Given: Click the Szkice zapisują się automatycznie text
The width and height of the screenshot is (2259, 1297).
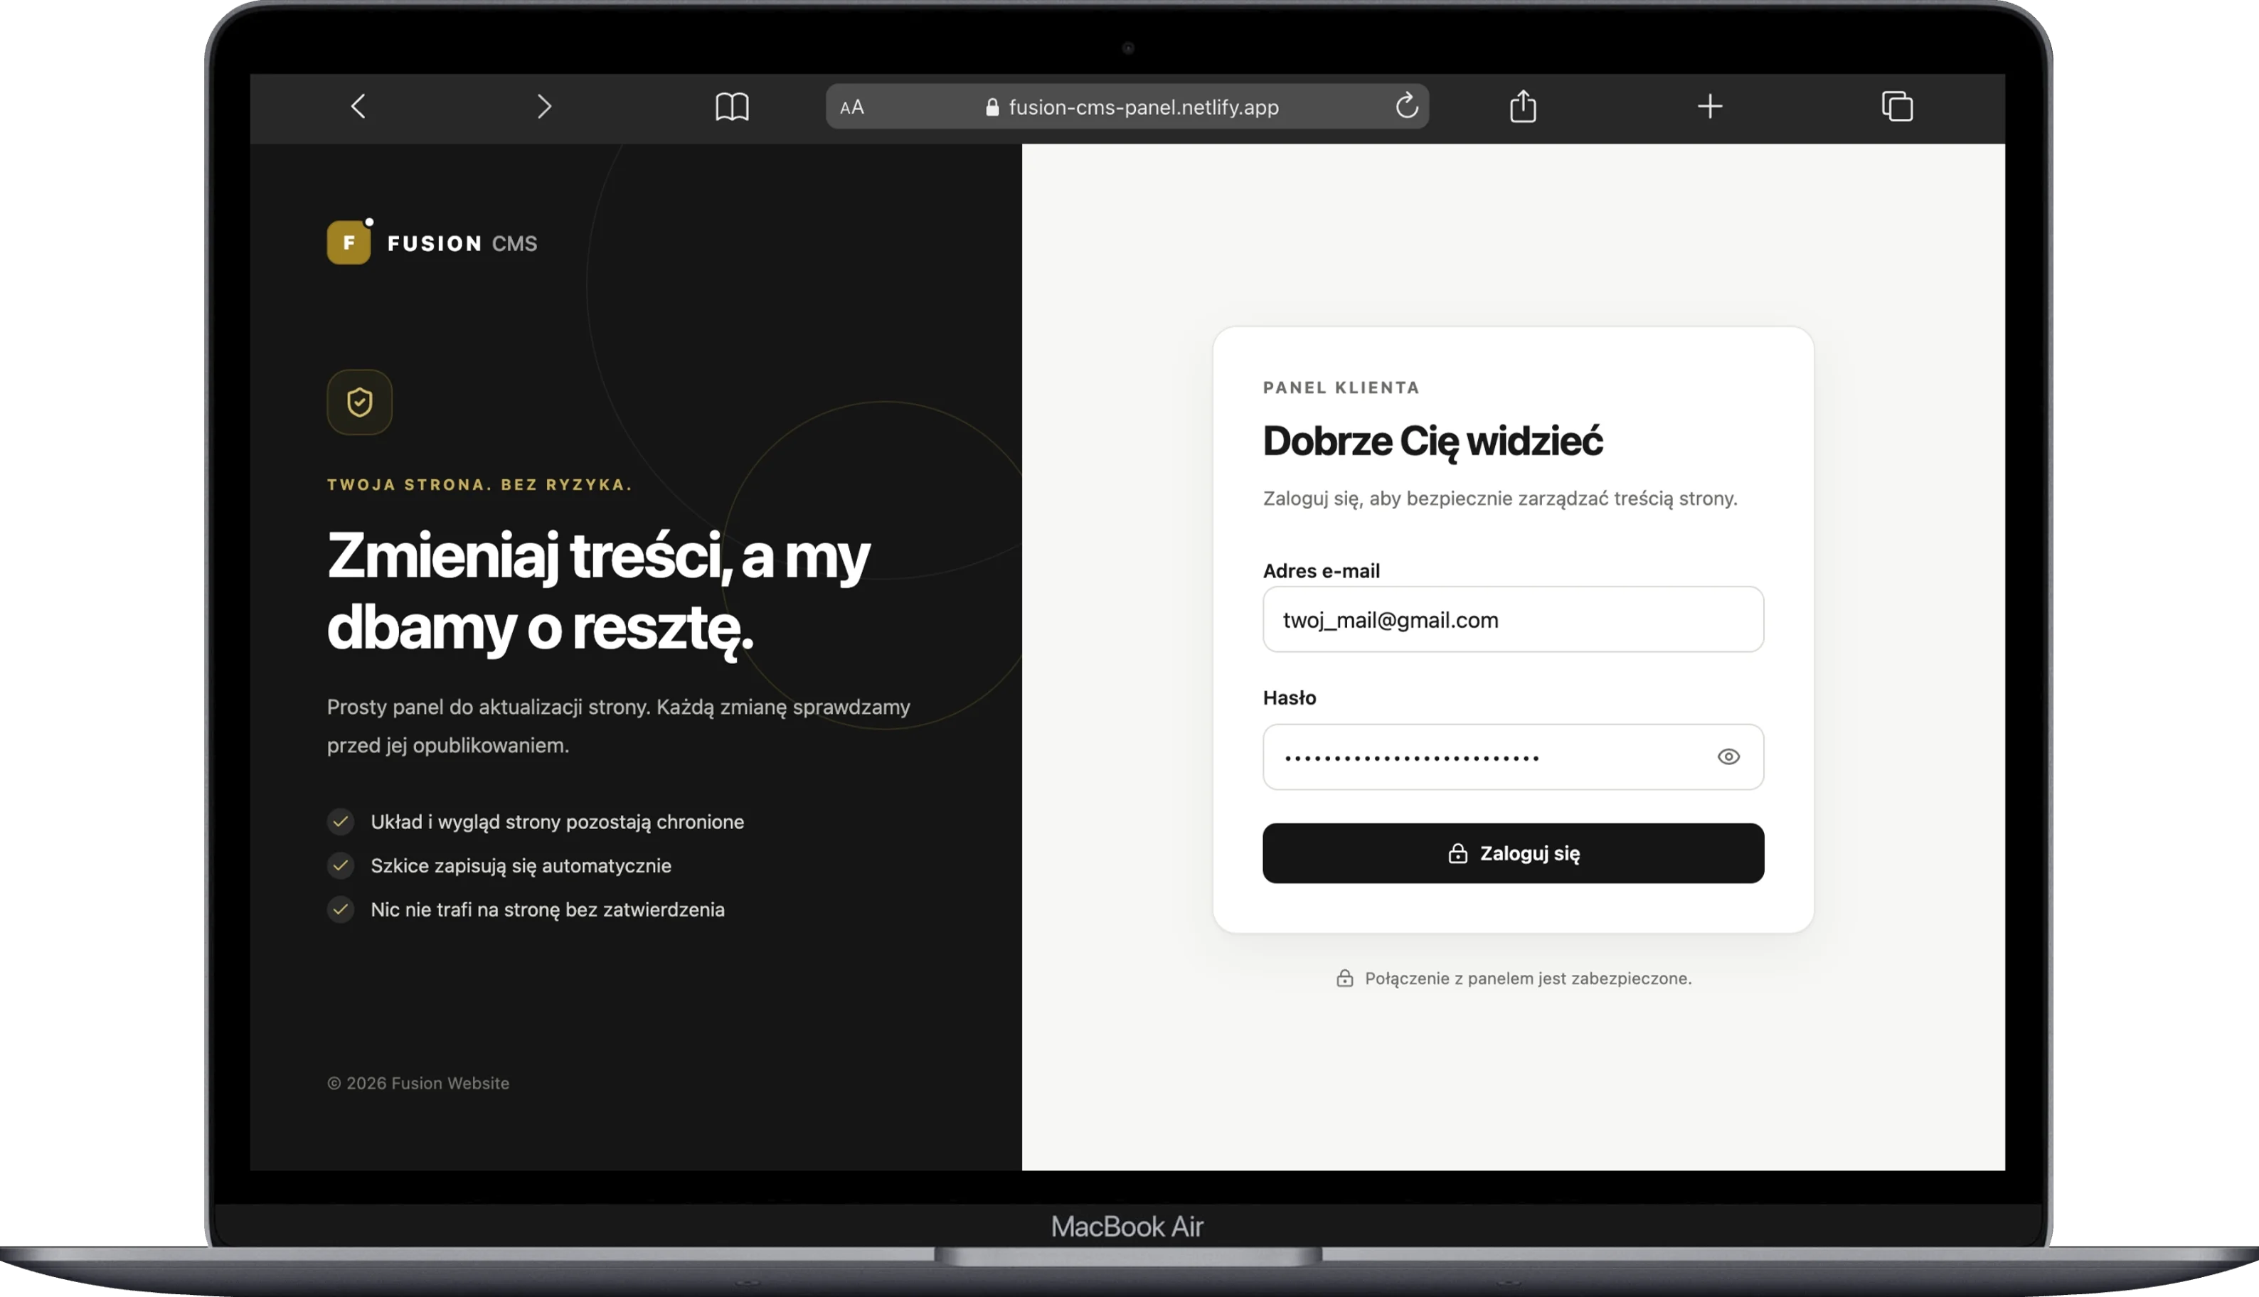Looking at the screenshot, I should 521,866.
